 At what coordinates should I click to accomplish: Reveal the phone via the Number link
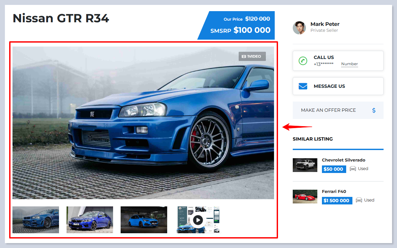[349, 64]
